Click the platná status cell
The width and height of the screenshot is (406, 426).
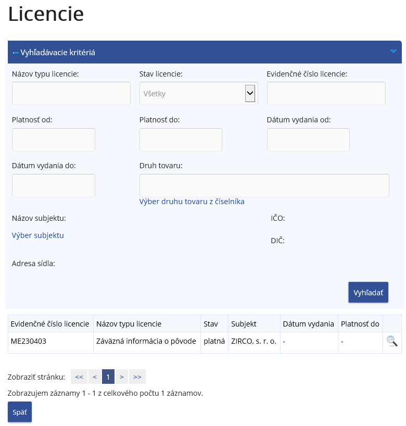[x=214, y=343]
